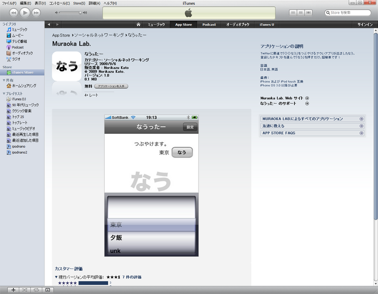Switch to grid view
The width and height of the screenshot is (378, 294).
click(300, 13)
